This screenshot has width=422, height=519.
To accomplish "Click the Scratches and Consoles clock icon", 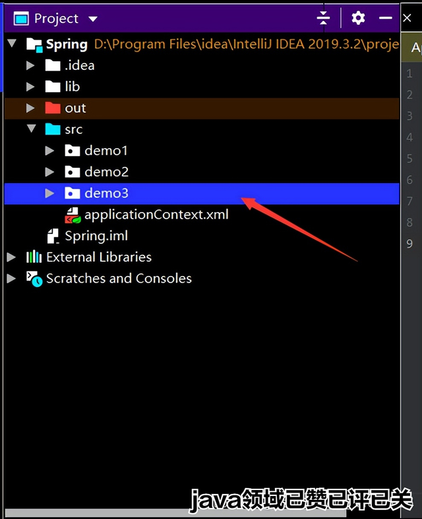I will point(34,279).
